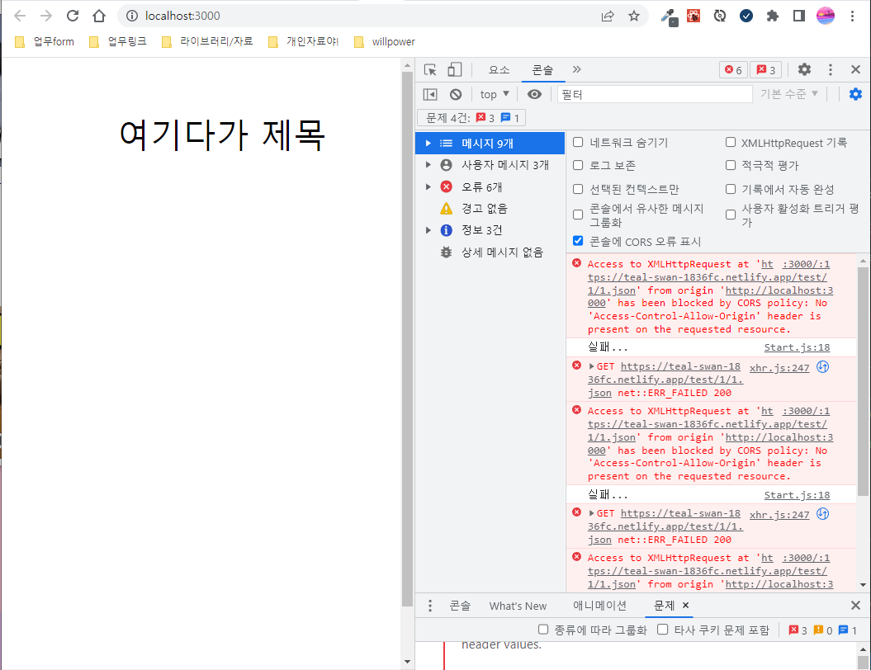This screenshot has height=670, width=871.
Task: Create live expression eye icon
Action: coord(534,94)
